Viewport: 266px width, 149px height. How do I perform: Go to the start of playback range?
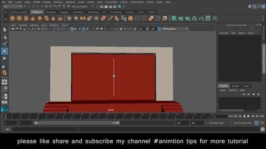click(x=231, y=116)
